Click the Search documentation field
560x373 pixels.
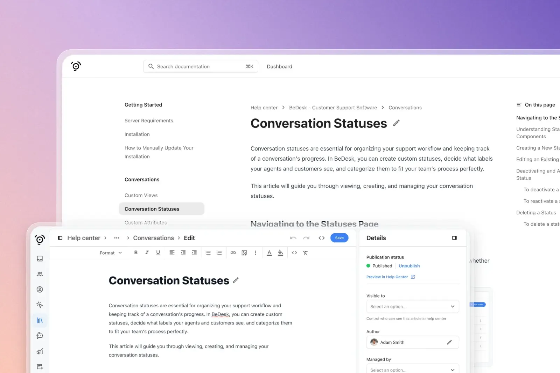click(x=200, y=66)
